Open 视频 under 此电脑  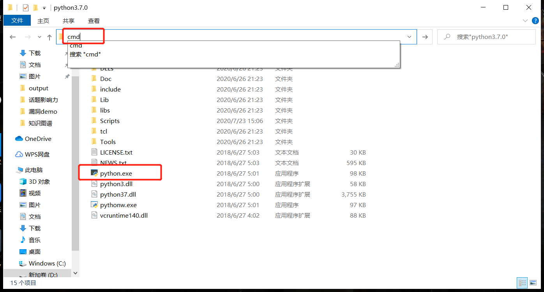(35, 193)
